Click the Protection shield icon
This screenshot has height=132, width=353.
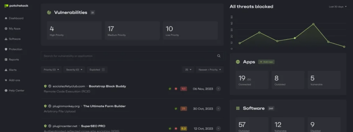6,49
